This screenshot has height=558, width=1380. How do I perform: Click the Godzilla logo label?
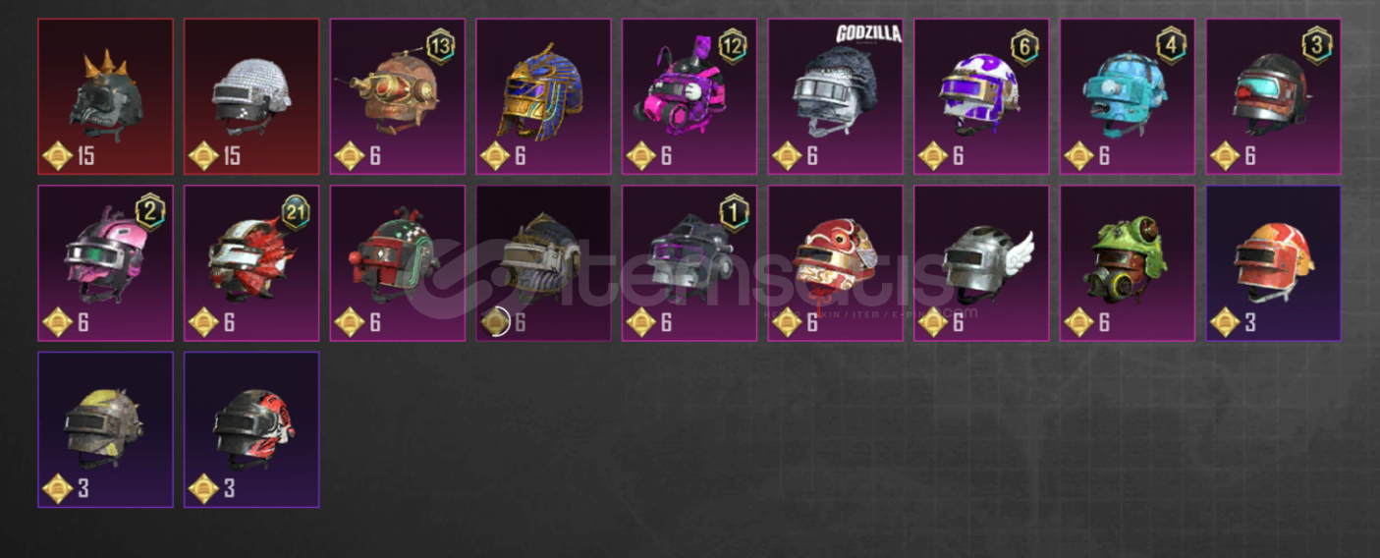point(867,34)
